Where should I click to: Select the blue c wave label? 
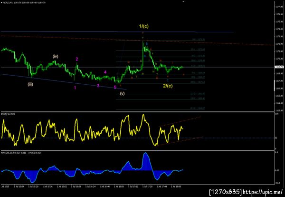[x=168, y=80]
